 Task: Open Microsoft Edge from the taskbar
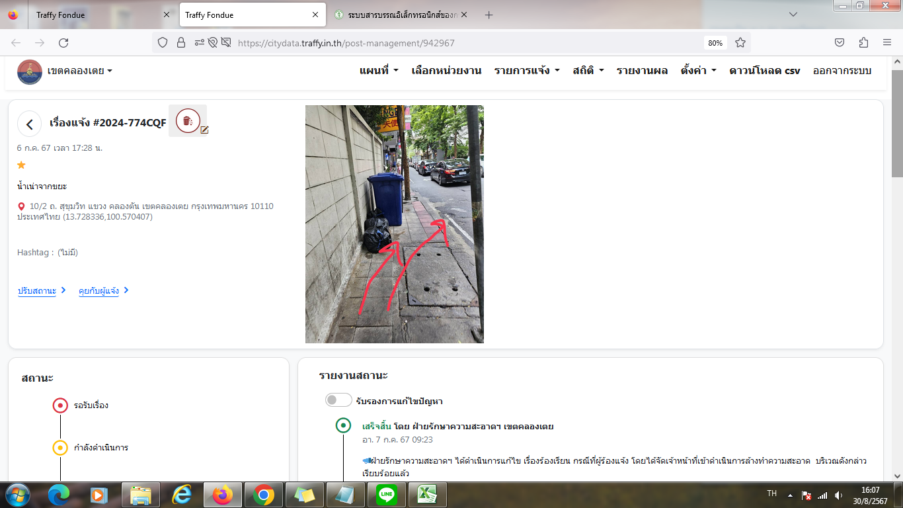pyautogui.click(x=58, y=495)
